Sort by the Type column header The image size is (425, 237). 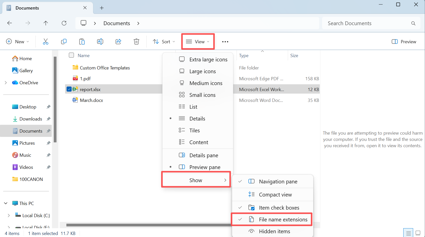click(x=244, y=55)
